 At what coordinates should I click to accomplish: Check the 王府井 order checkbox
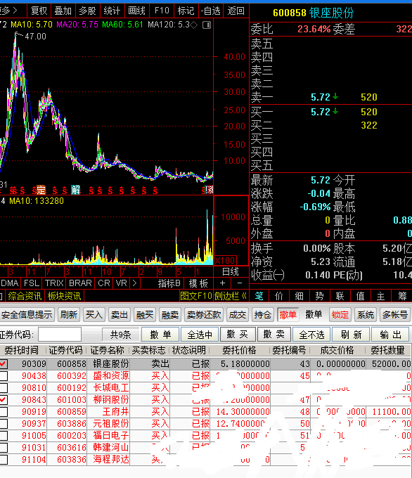(4, 411)
